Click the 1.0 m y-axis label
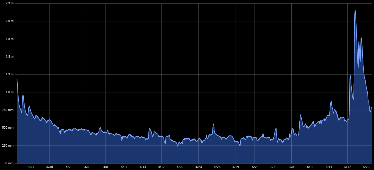This screenshot has height=170, width=374. coord(10,92)
